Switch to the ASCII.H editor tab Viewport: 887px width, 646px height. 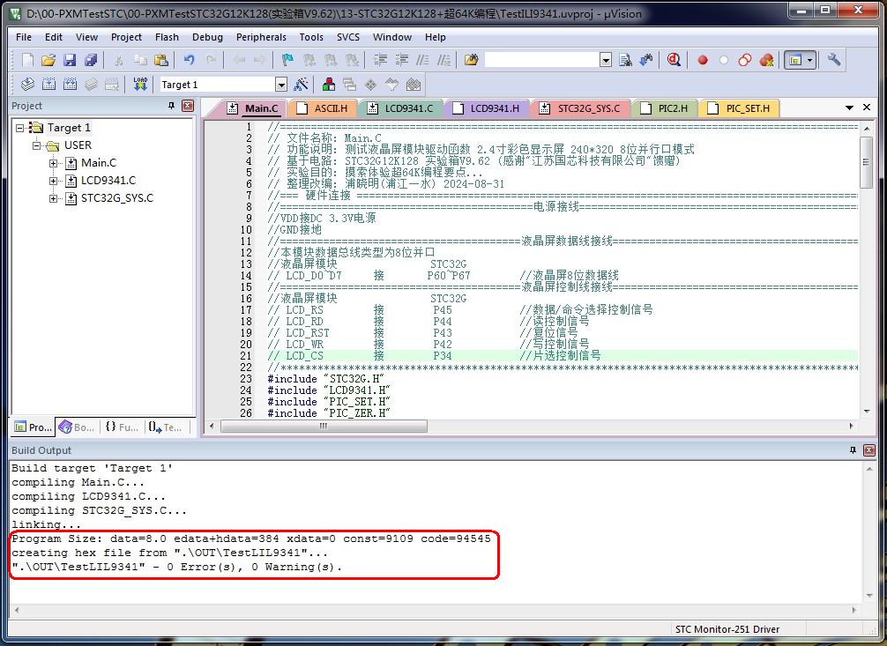pos(324,108)
